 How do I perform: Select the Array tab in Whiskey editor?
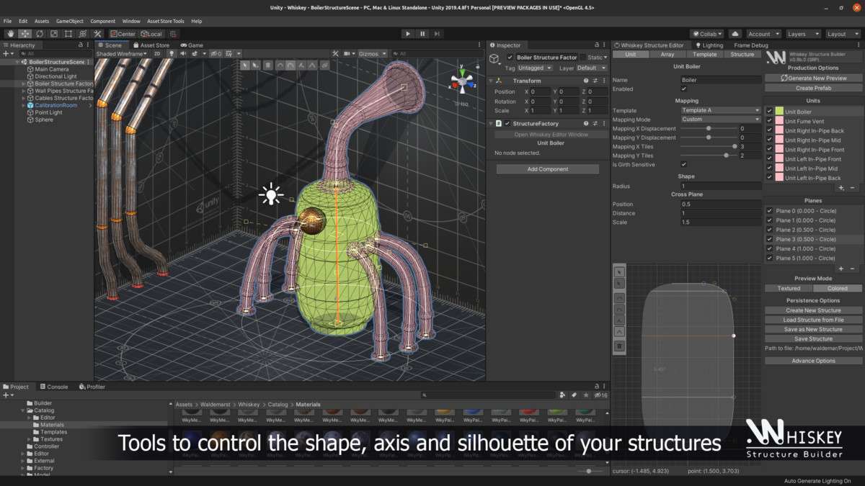(x=667, y=54)
